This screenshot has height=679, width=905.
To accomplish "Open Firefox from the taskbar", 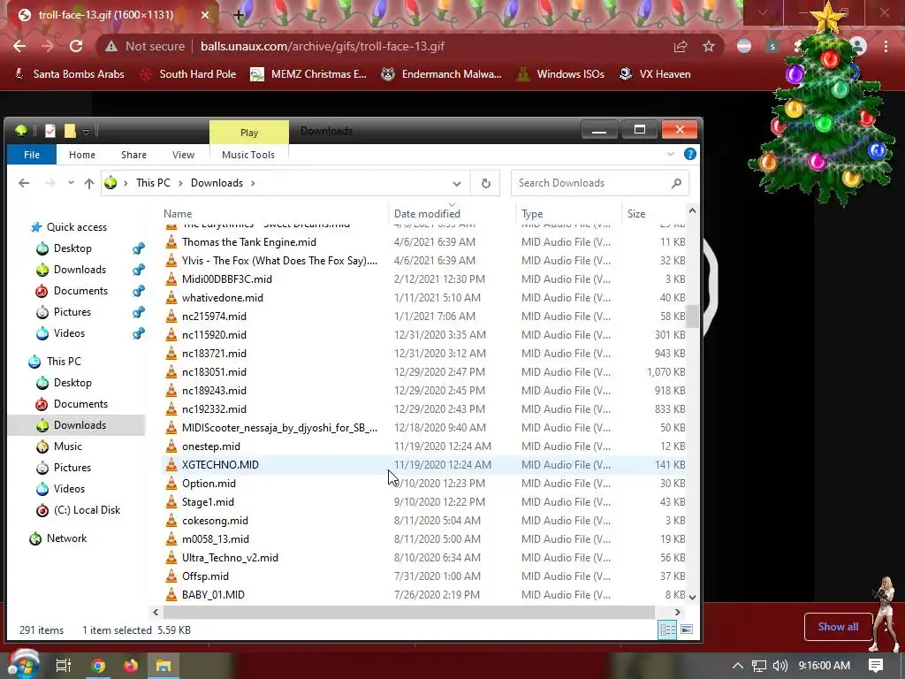I will 131,666.
